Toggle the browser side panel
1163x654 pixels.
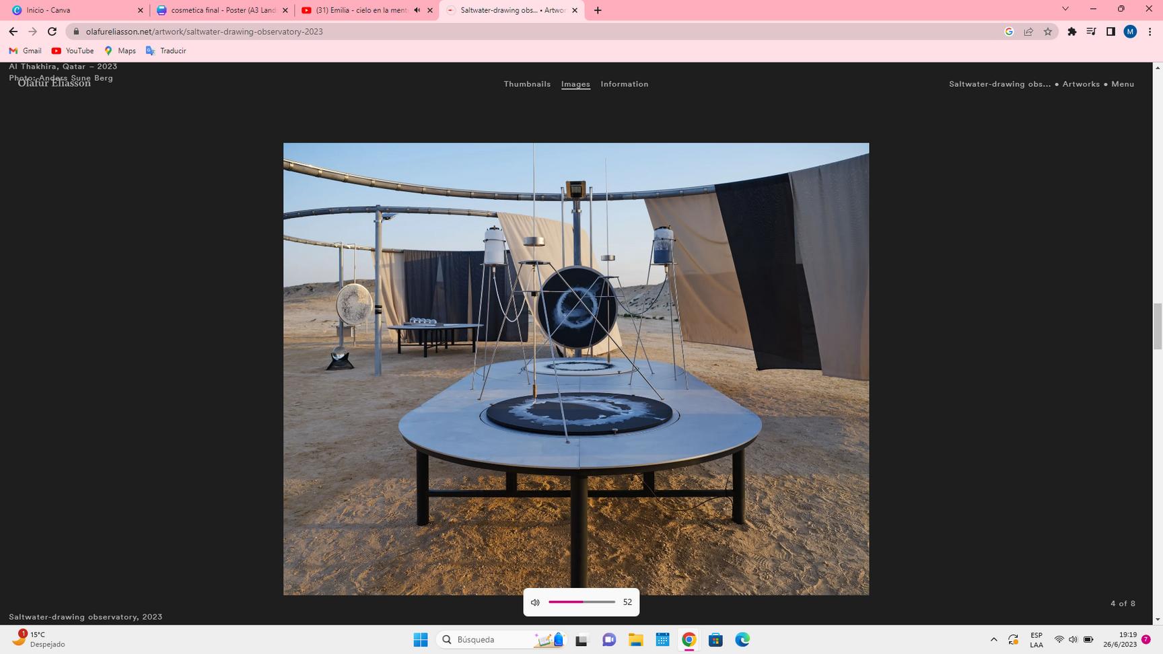tap(1111, 32)
